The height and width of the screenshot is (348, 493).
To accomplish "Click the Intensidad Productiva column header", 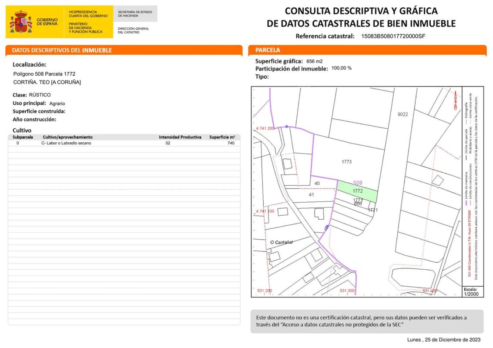I will click(180, 137).
